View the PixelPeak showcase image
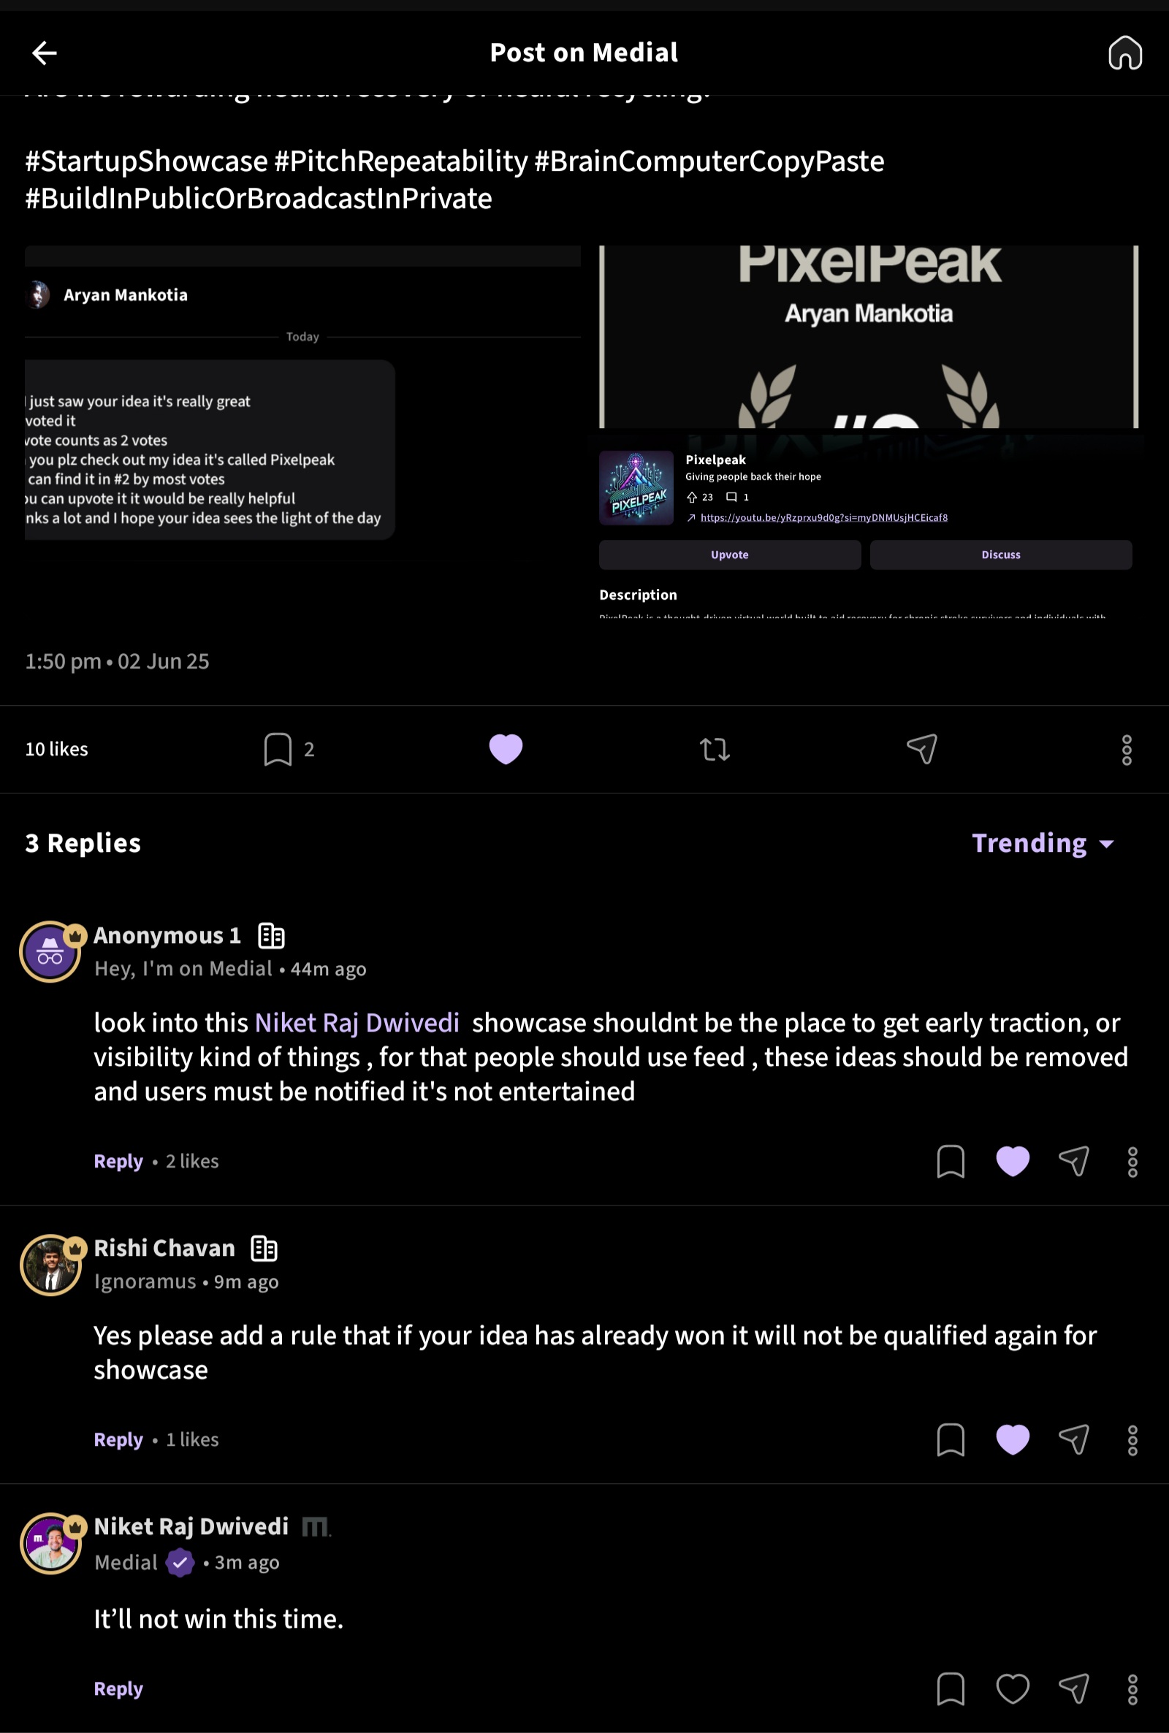1169x1733 pixels. click(x=868, y=431)
